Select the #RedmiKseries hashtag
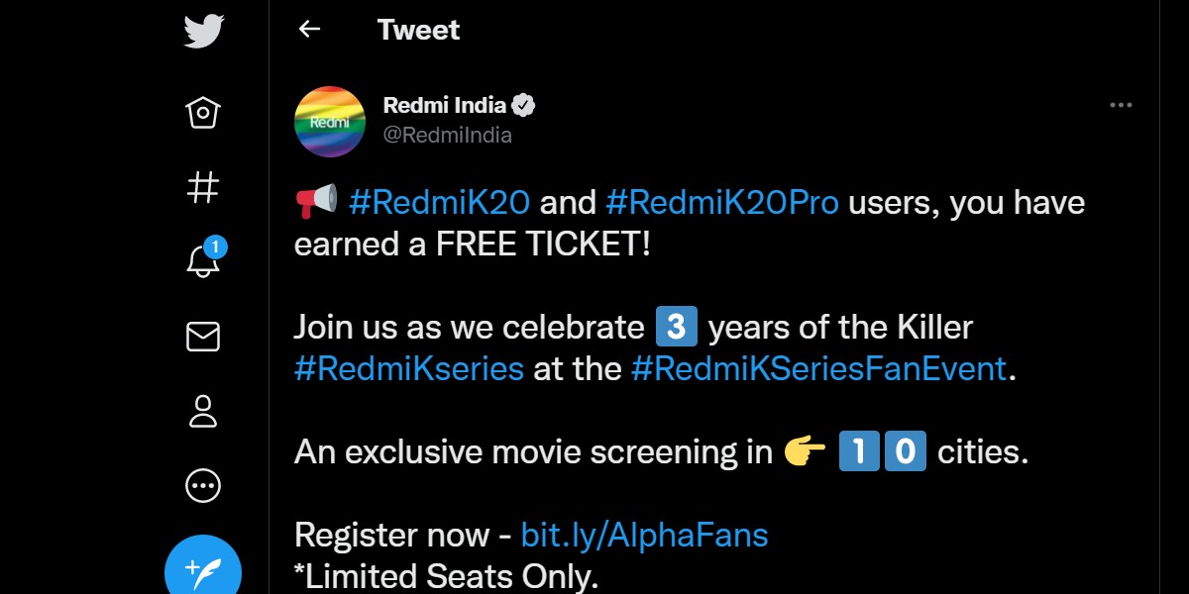 coord(408,368)
